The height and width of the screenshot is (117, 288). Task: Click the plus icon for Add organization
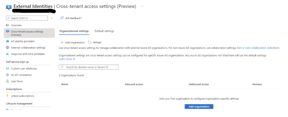tap(62, 43)
